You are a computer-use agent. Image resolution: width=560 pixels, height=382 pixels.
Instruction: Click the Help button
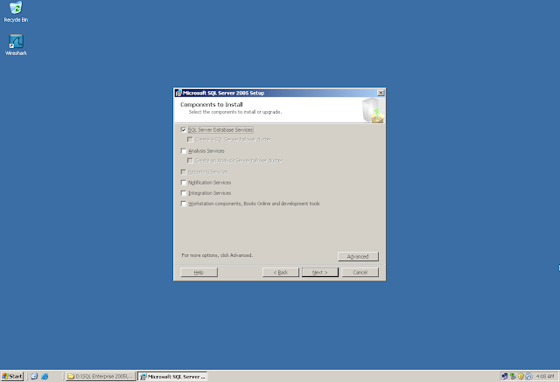(x=199, y=272)
